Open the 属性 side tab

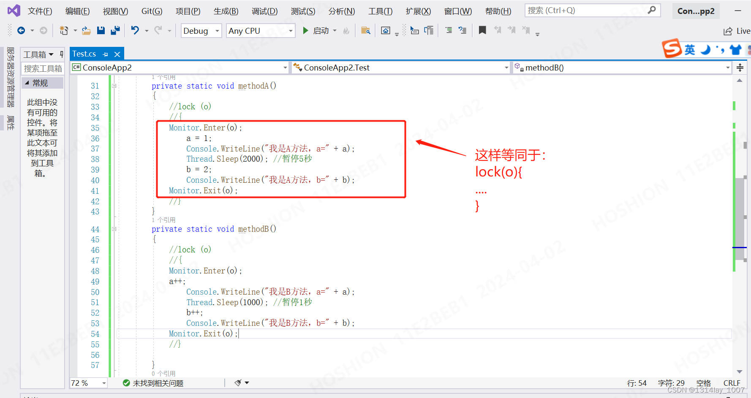pyautogui.click(x=11, y=123)
